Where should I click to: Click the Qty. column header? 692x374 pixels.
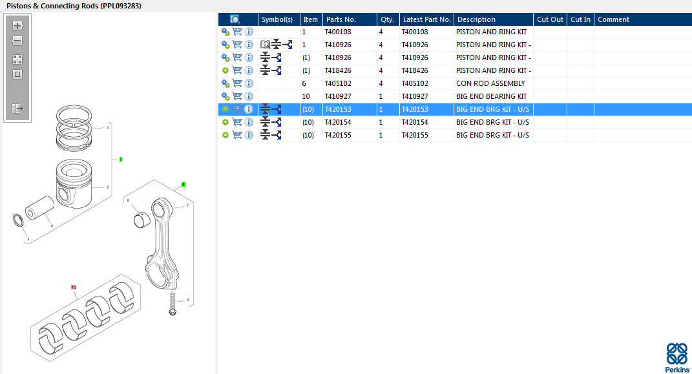click(x=386, y=19)
